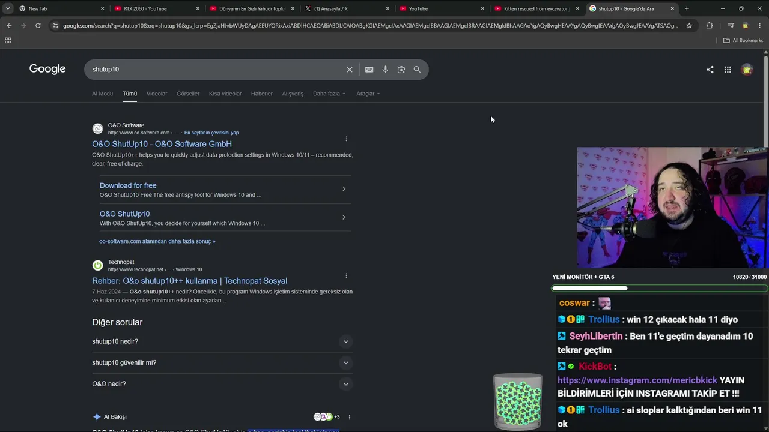This screenshot has width=769, height=432.
Task: Open search by image camera icon
Action: point(401,70)
